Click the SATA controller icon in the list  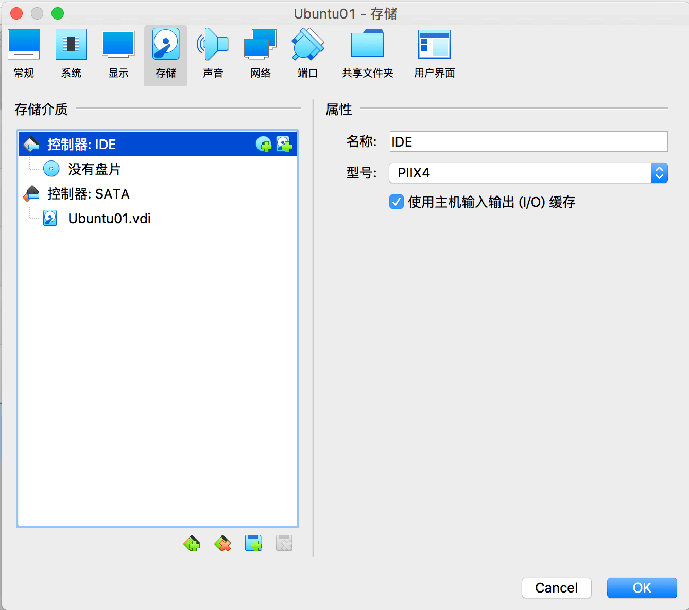[x=31, y=193]
